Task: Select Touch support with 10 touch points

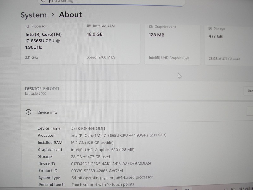Action: click(103, 184)
